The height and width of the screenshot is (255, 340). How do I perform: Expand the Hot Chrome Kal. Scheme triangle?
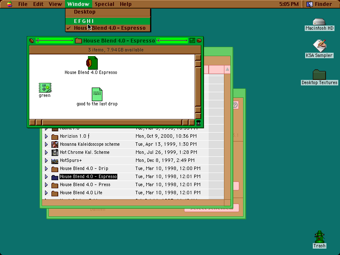pos(46,152)
